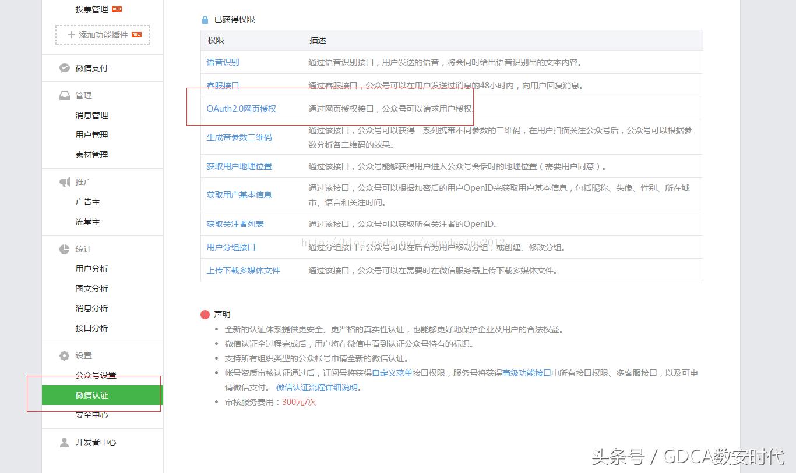Open the 消息管理 menu entry

[90, 115]
